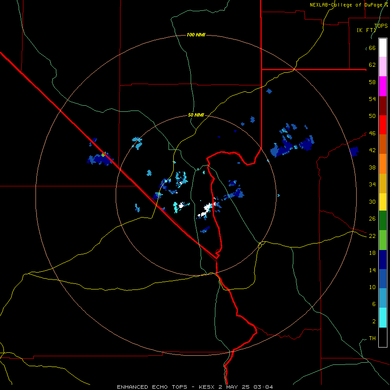Choose legend value "6"
The height and width of the screenshot is (390, 390).
click(x=374, y=304)
